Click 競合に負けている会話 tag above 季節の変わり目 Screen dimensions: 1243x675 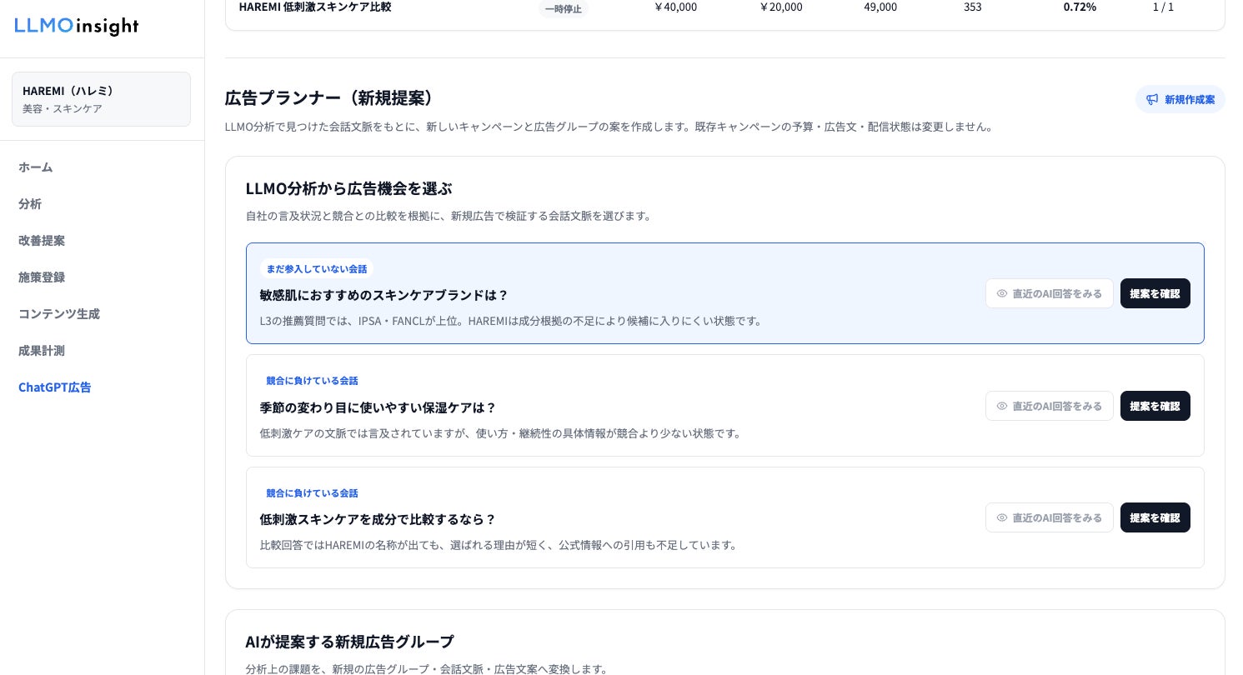tap(312, 380)
